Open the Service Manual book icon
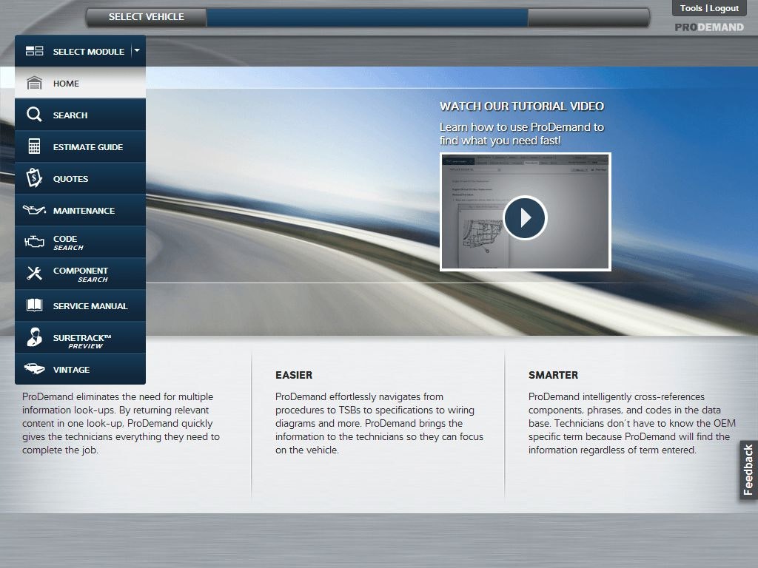The height and width of the screenshot is (568, 758). coord(34,305)
